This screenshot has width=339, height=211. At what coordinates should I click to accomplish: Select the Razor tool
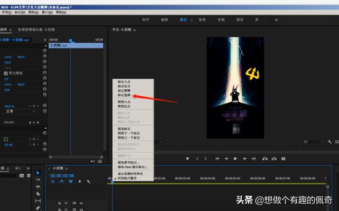[x=38, y=194]
